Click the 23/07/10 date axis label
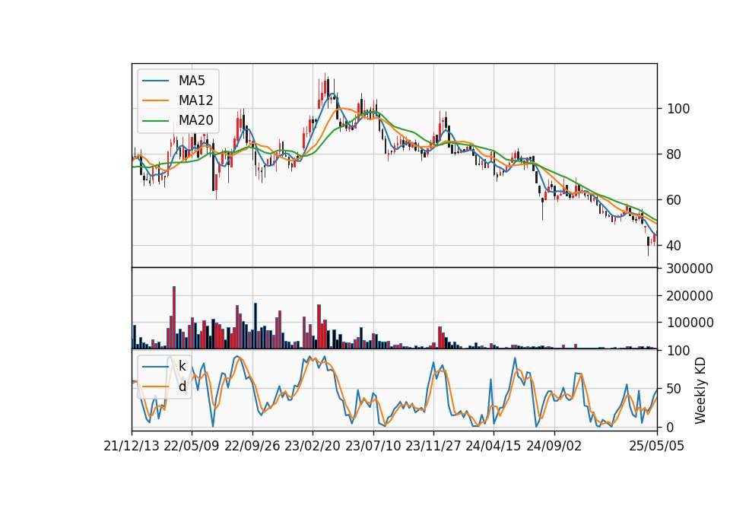 [373, 446]
